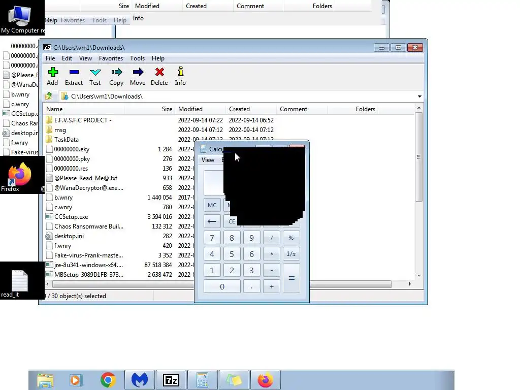
Task: Click the Comment column header
Action: coord(302,109)
